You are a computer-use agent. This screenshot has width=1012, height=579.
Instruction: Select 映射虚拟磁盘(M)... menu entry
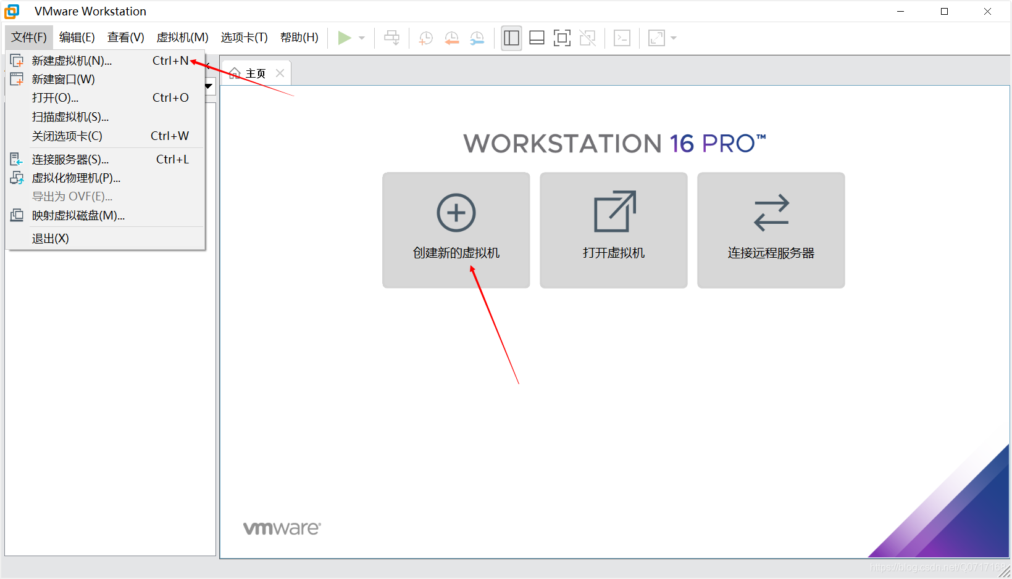pos(105,215)
